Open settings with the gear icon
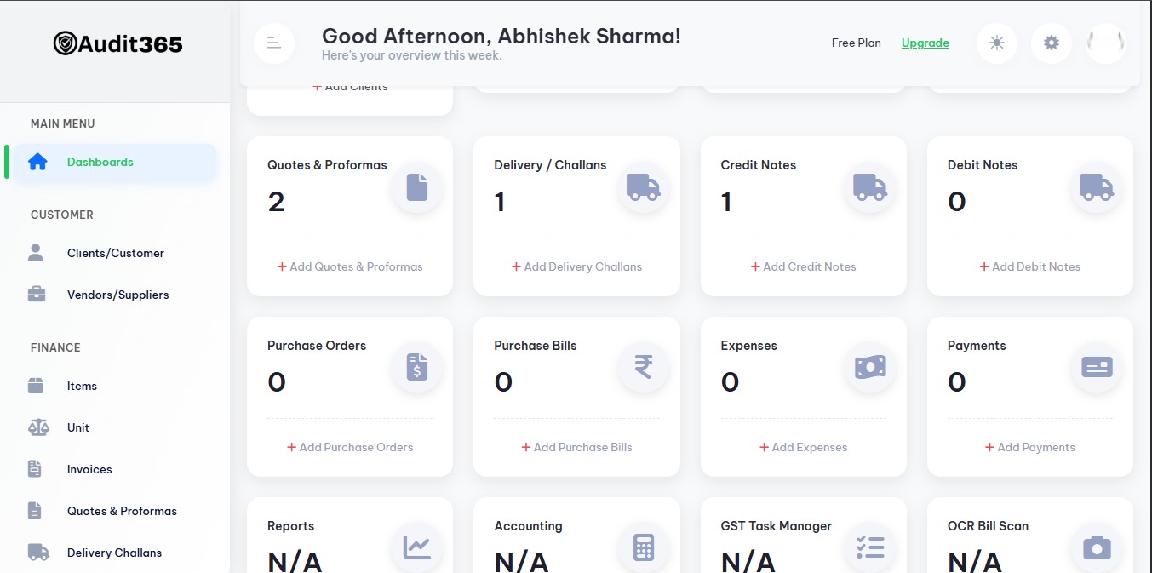The image size is (1152, 573). (x=1052, y=43)
